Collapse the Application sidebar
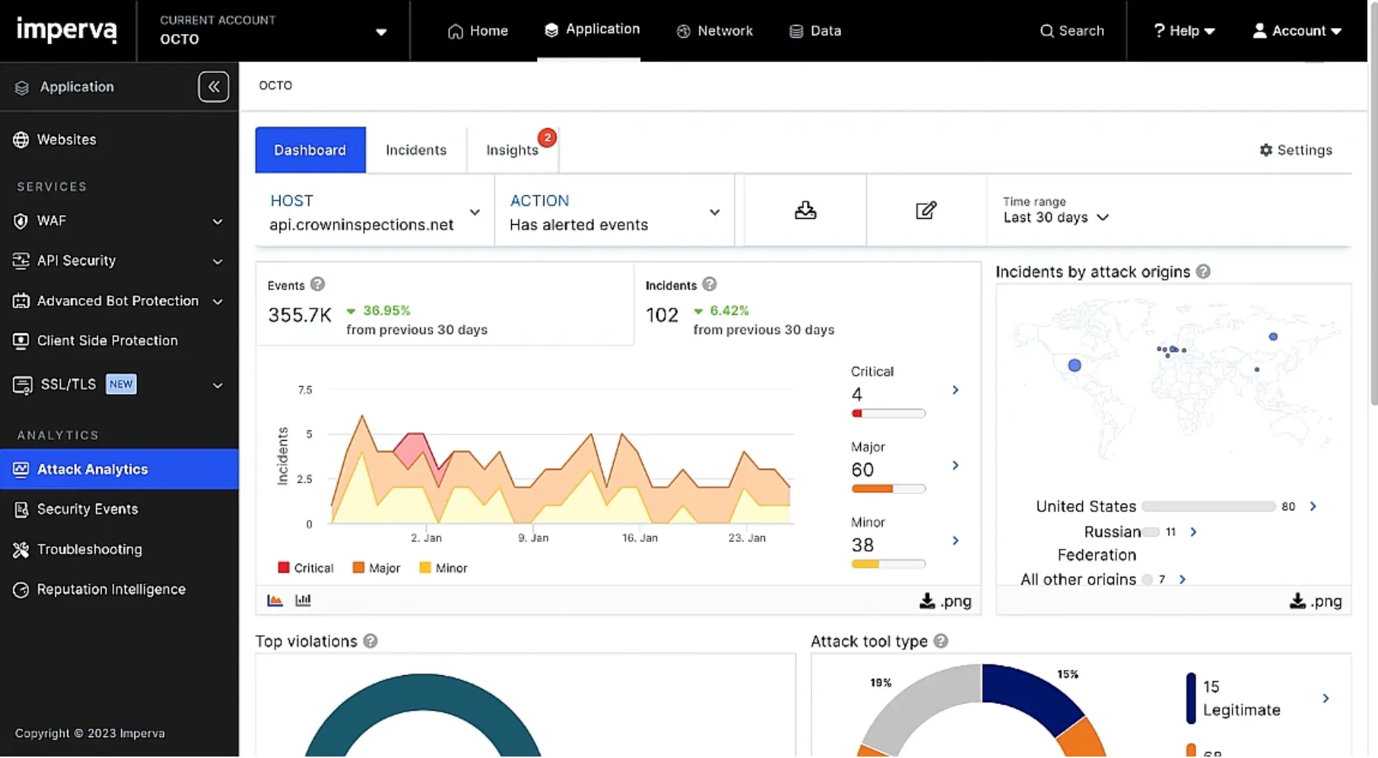 213,87
